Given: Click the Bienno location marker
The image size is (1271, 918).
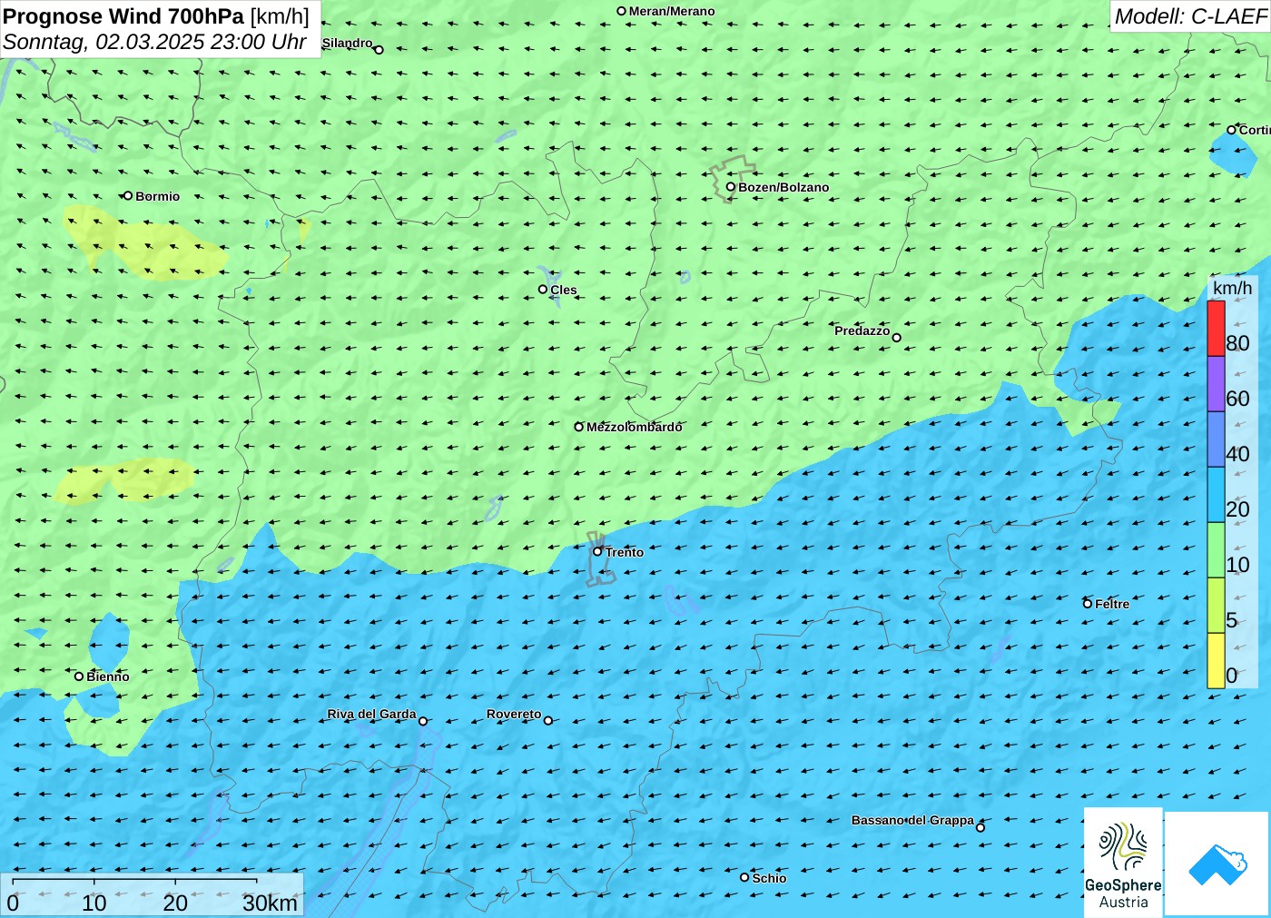Looking at the screenshot, I should [x=79, y=676].
